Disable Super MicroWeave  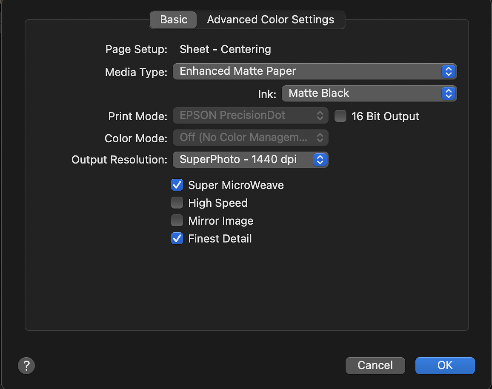click(x=177, y=185)
